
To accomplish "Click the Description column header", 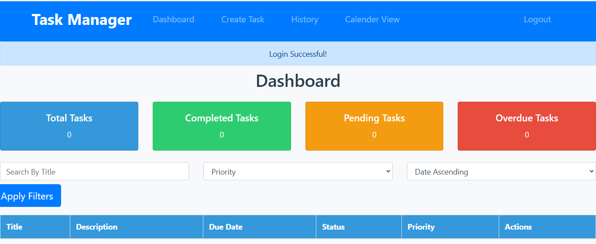I will [137, 227].
